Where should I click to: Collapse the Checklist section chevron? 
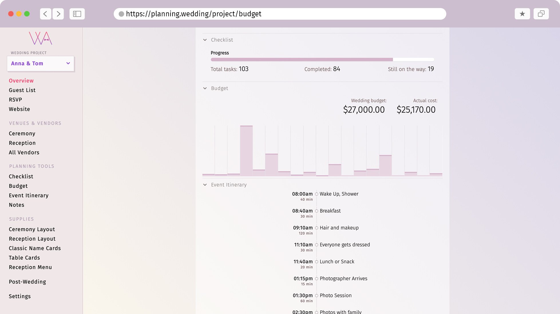click(205, 40)
